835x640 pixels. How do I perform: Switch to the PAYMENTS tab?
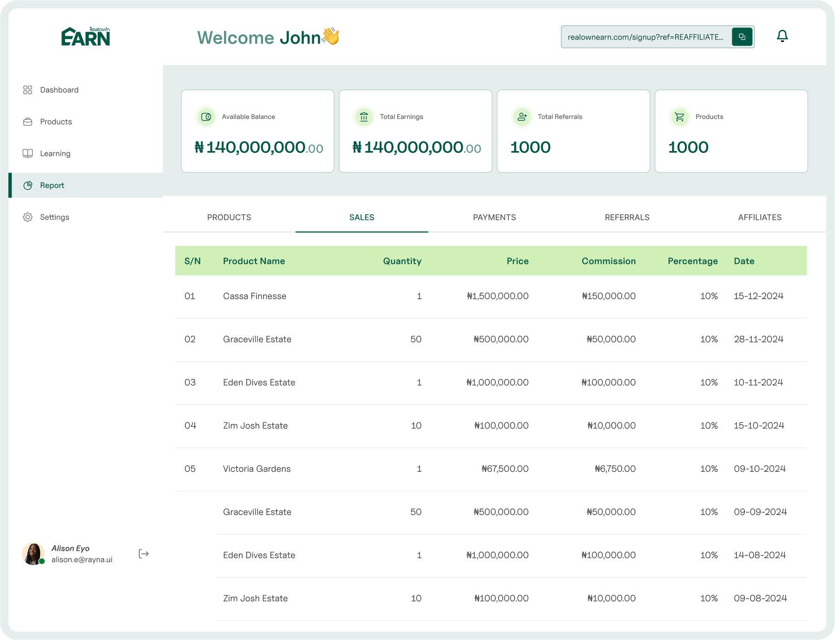pos(494,217)
